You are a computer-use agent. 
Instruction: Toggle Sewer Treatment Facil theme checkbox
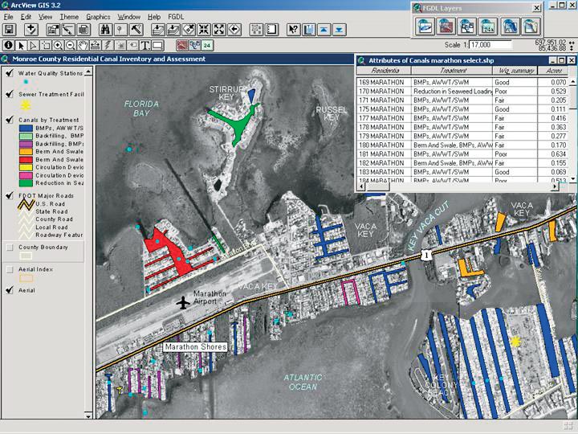(10, 94)
